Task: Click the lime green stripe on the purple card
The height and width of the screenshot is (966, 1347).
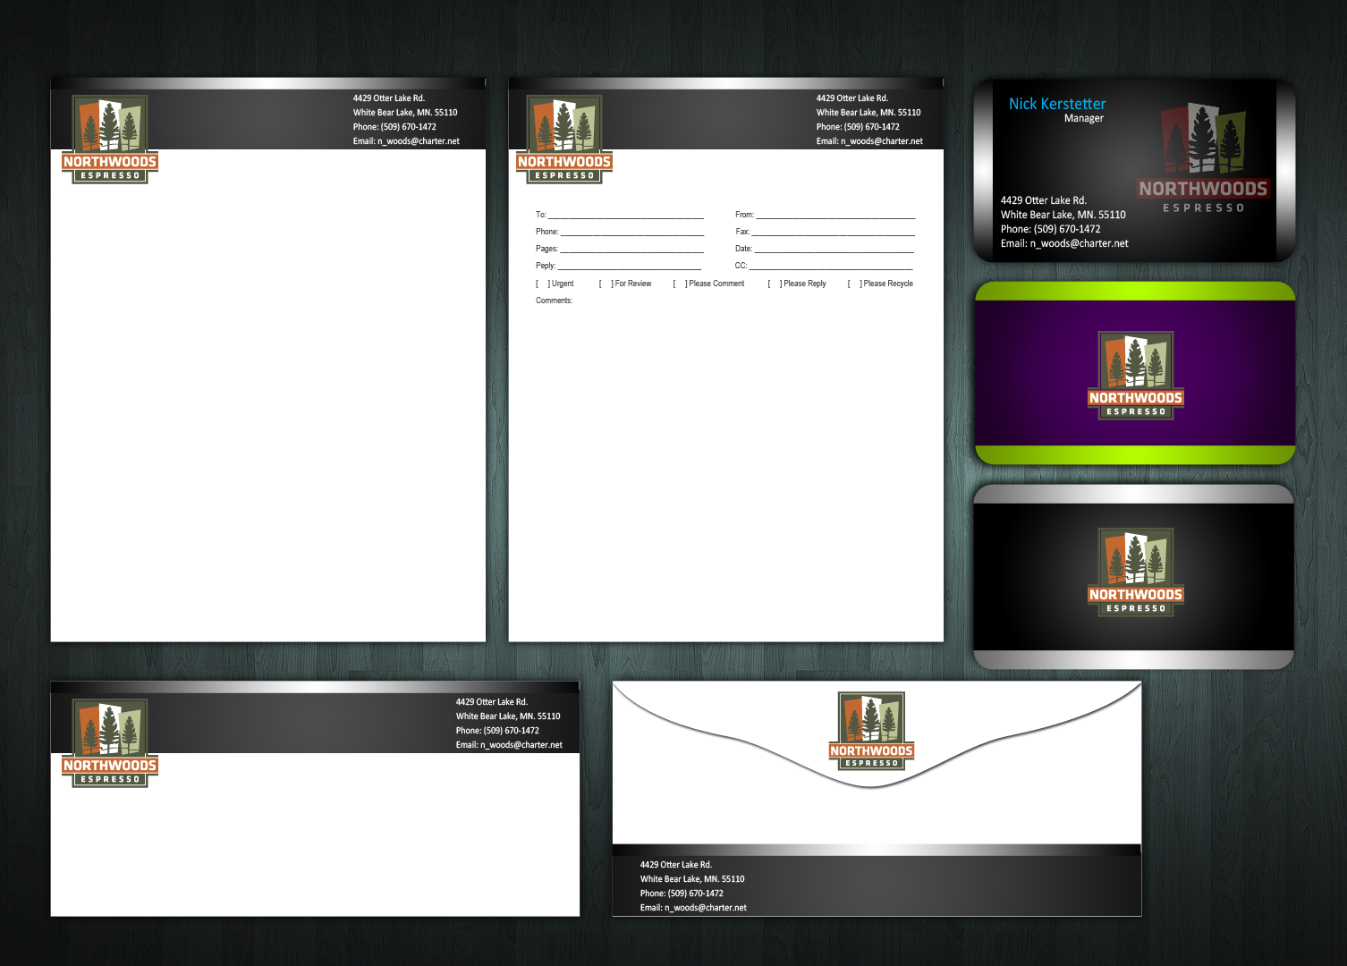Action: point(1134,453)
